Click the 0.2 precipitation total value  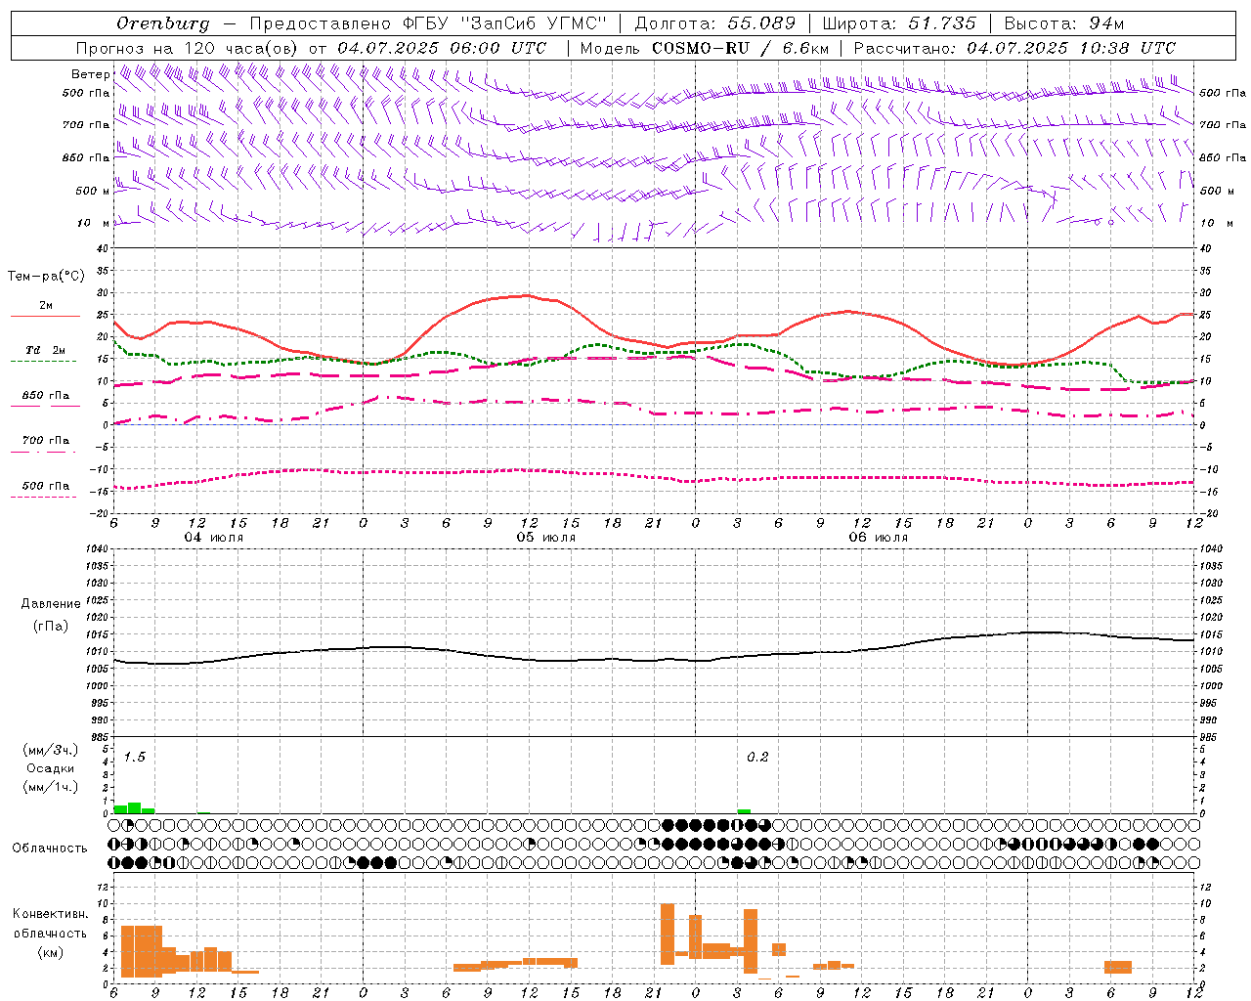757,758
